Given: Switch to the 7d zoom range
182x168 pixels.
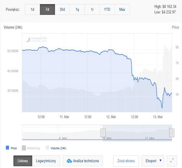Looking at the screenshot, I should tap(47, 10).
